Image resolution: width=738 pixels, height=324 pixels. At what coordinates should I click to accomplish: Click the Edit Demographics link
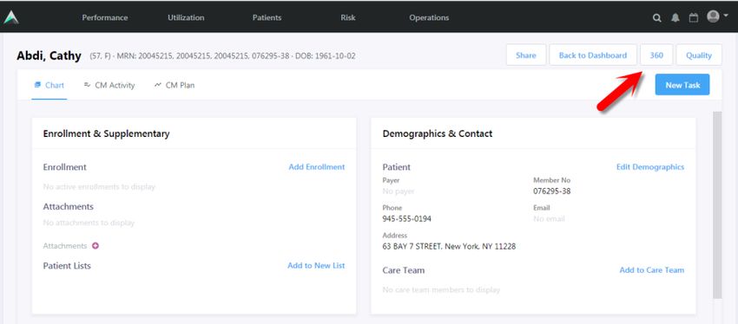[650, 166]
